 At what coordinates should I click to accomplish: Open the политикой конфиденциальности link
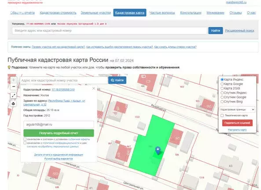pos(61,143)
